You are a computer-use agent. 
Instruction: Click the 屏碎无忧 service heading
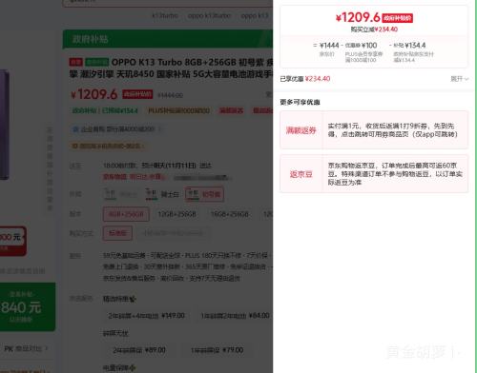click(x=115, y=333)
